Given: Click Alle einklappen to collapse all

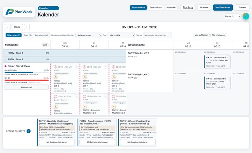Looking at the screenshot, I should 218,35.
